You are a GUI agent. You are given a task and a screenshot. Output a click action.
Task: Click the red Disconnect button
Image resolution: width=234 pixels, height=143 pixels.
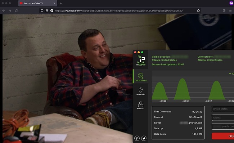click(223, 136)
